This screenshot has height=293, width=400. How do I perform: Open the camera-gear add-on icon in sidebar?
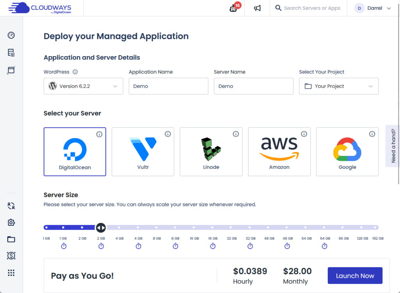[x=11, y=222]
